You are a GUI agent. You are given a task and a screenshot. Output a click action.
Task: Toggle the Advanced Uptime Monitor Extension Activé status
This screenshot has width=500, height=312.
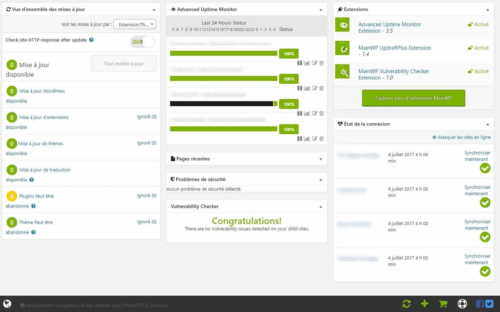click(x=478, y=25)
